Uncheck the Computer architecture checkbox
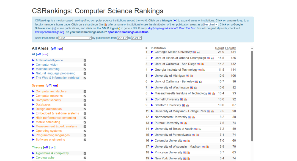This screenshot has width=297, height=161. point(85,92)
